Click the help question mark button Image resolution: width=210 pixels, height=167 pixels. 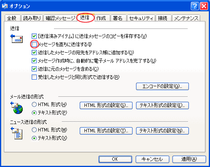coord(195,6)
